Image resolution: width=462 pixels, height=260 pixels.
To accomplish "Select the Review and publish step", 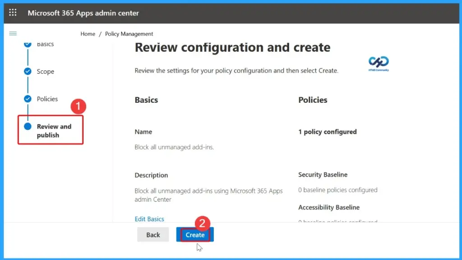I will click(x=54, y=131).
